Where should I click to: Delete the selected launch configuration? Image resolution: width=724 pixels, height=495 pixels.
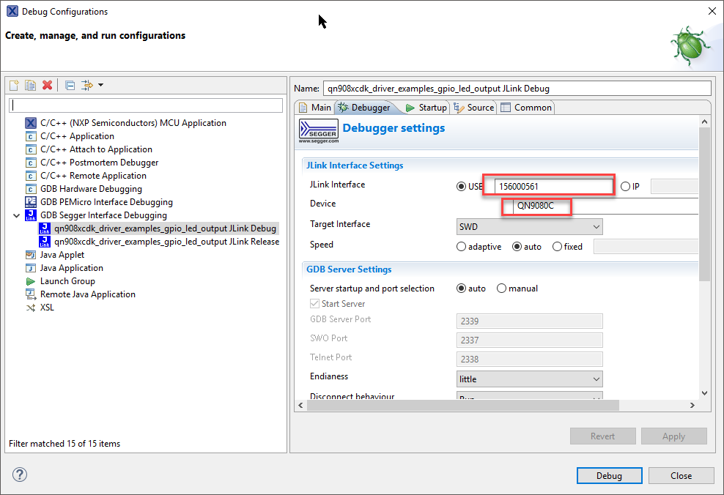47,85
